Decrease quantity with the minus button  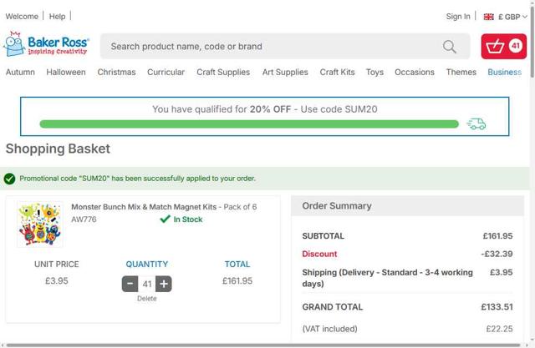point(130,284)
